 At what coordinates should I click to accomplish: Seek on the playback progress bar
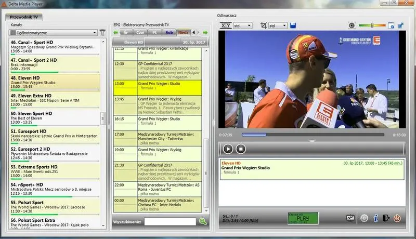pos(313,135)
